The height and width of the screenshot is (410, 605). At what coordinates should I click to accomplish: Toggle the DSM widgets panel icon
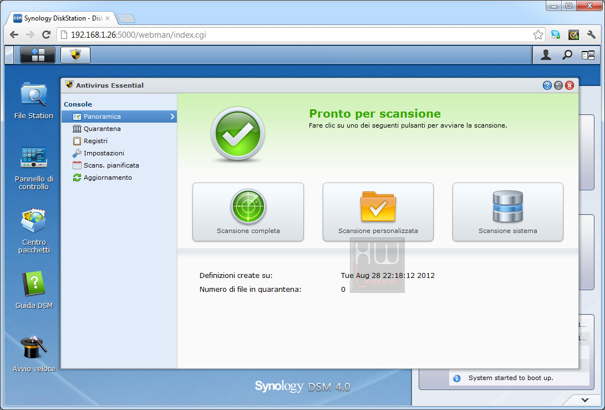pyautogui.click(x=588, y=55)
